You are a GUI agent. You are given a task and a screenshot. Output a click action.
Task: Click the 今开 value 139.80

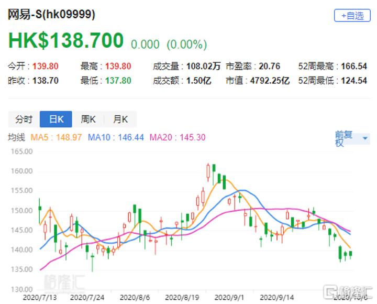click(x=46, y=66)
